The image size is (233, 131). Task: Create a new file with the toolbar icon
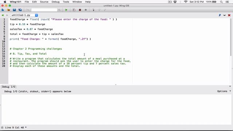(x=3, y=10)
